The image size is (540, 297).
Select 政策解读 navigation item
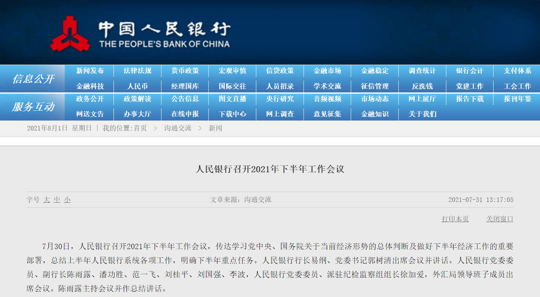point(137,99)
